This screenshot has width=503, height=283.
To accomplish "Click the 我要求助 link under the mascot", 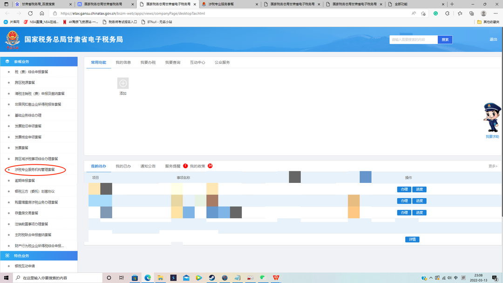I will [x=492, y=137].
